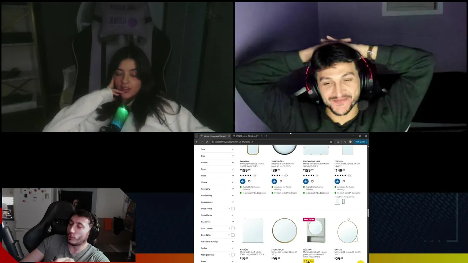View site information icon in address bar

212,142
